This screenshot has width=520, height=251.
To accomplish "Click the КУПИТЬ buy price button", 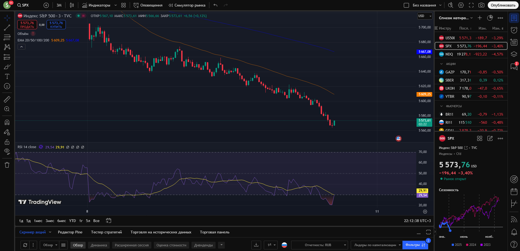I will [x=56, y=25].
